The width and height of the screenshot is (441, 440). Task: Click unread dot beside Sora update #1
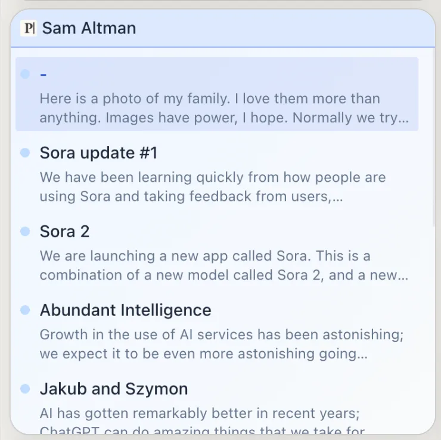(25, 153)
